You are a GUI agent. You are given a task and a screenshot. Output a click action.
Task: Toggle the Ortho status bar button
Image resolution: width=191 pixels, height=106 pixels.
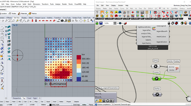point(84,105)
